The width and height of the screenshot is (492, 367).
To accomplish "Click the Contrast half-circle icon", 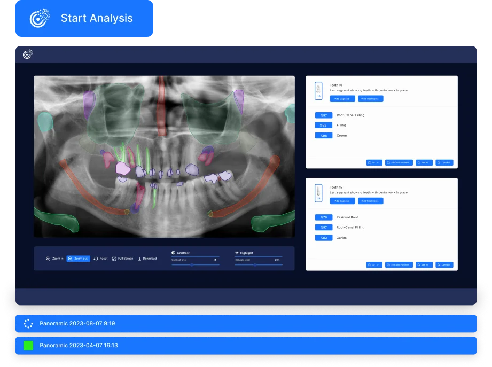I will [x=173, y=253].
